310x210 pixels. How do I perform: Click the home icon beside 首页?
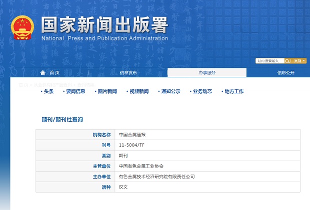click(x=43, y=73)
